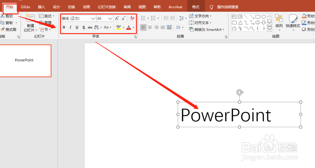Image resolution: width=315 pixels, height=168 pixels.
Task: Open the 格式 (Format) tab
Action: [x=196, y=7]
